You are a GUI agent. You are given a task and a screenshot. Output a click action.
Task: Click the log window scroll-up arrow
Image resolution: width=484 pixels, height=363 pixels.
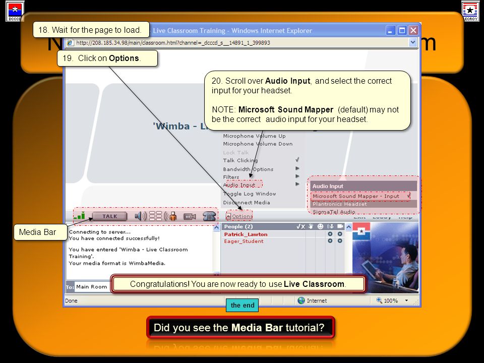coord(217,227)
